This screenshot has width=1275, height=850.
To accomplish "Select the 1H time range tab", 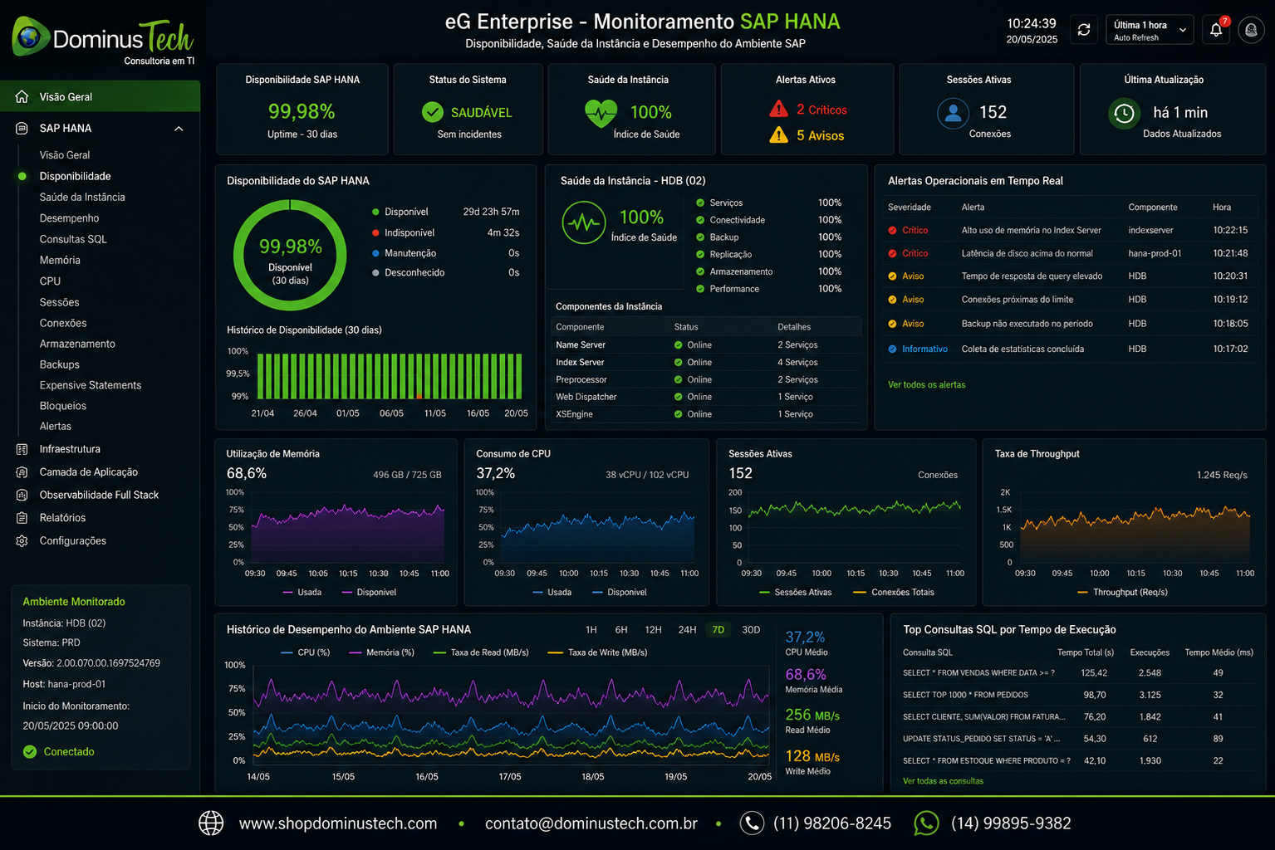I will 591,630.
